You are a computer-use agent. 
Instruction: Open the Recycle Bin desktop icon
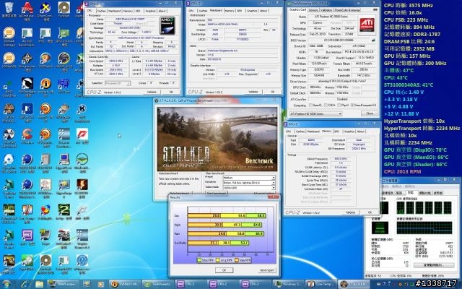tap(9, 9)
